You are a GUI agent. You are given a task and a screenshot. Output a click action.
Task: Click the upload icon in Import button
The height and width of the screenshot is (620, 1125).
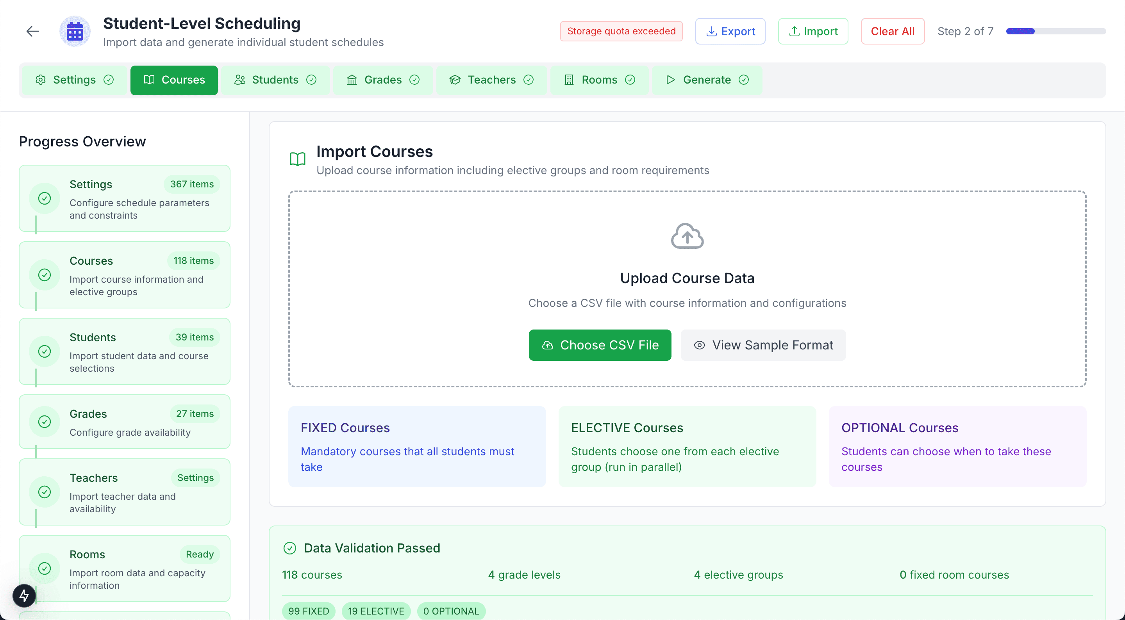(795, 32)
